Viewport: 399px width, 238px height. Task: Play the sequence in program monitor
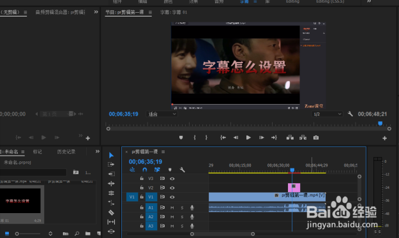[248, 138]
